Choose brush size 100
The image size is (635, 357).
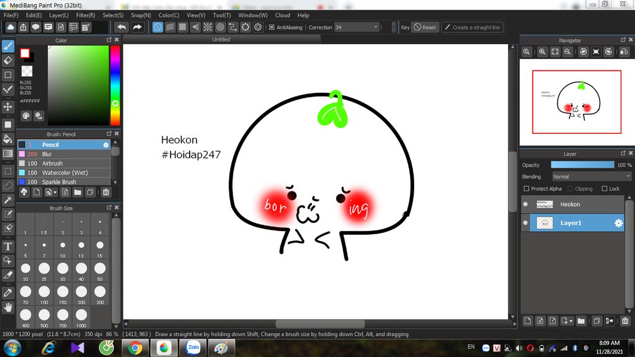point(44,294)
